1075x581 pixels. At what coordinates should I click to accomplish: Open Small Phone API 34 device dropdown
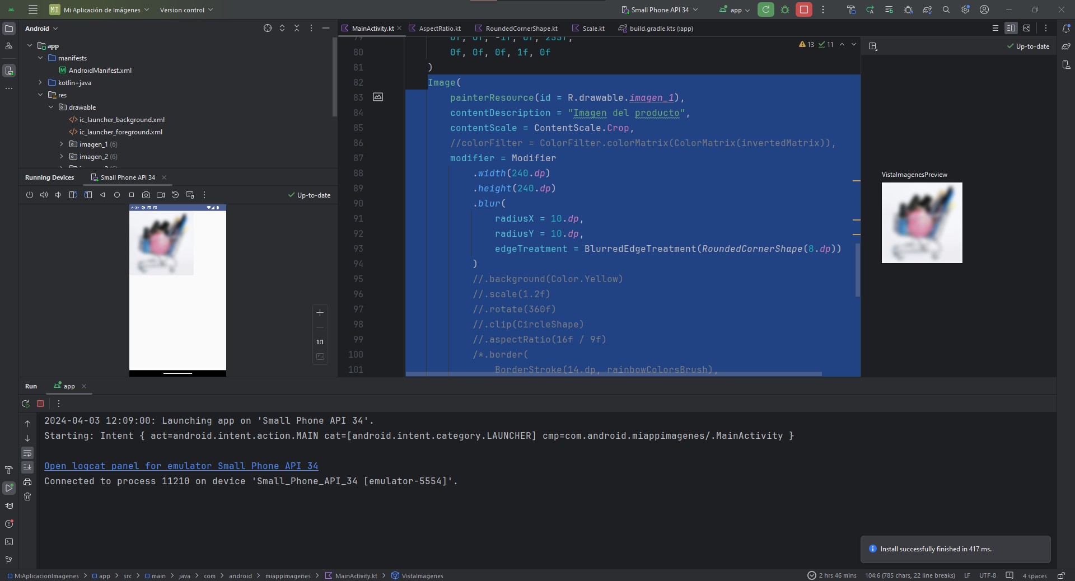coord(660,10)
